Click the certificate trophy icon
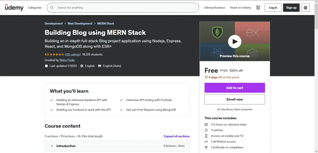The image size is (318, 153). click(x=206, y=147)
